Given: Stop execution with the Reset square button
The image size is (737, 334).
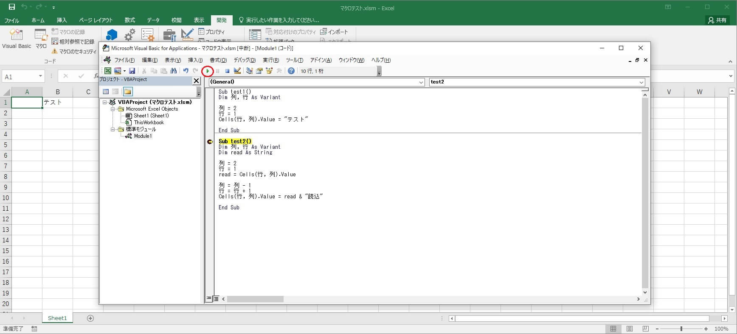Looking at the screenshot, I should 227,71.
